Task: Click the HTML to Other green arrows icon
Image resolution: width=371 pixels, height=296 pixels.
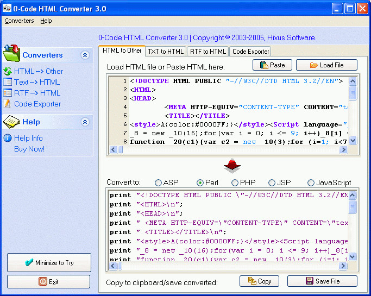Action: click(8, 71)
